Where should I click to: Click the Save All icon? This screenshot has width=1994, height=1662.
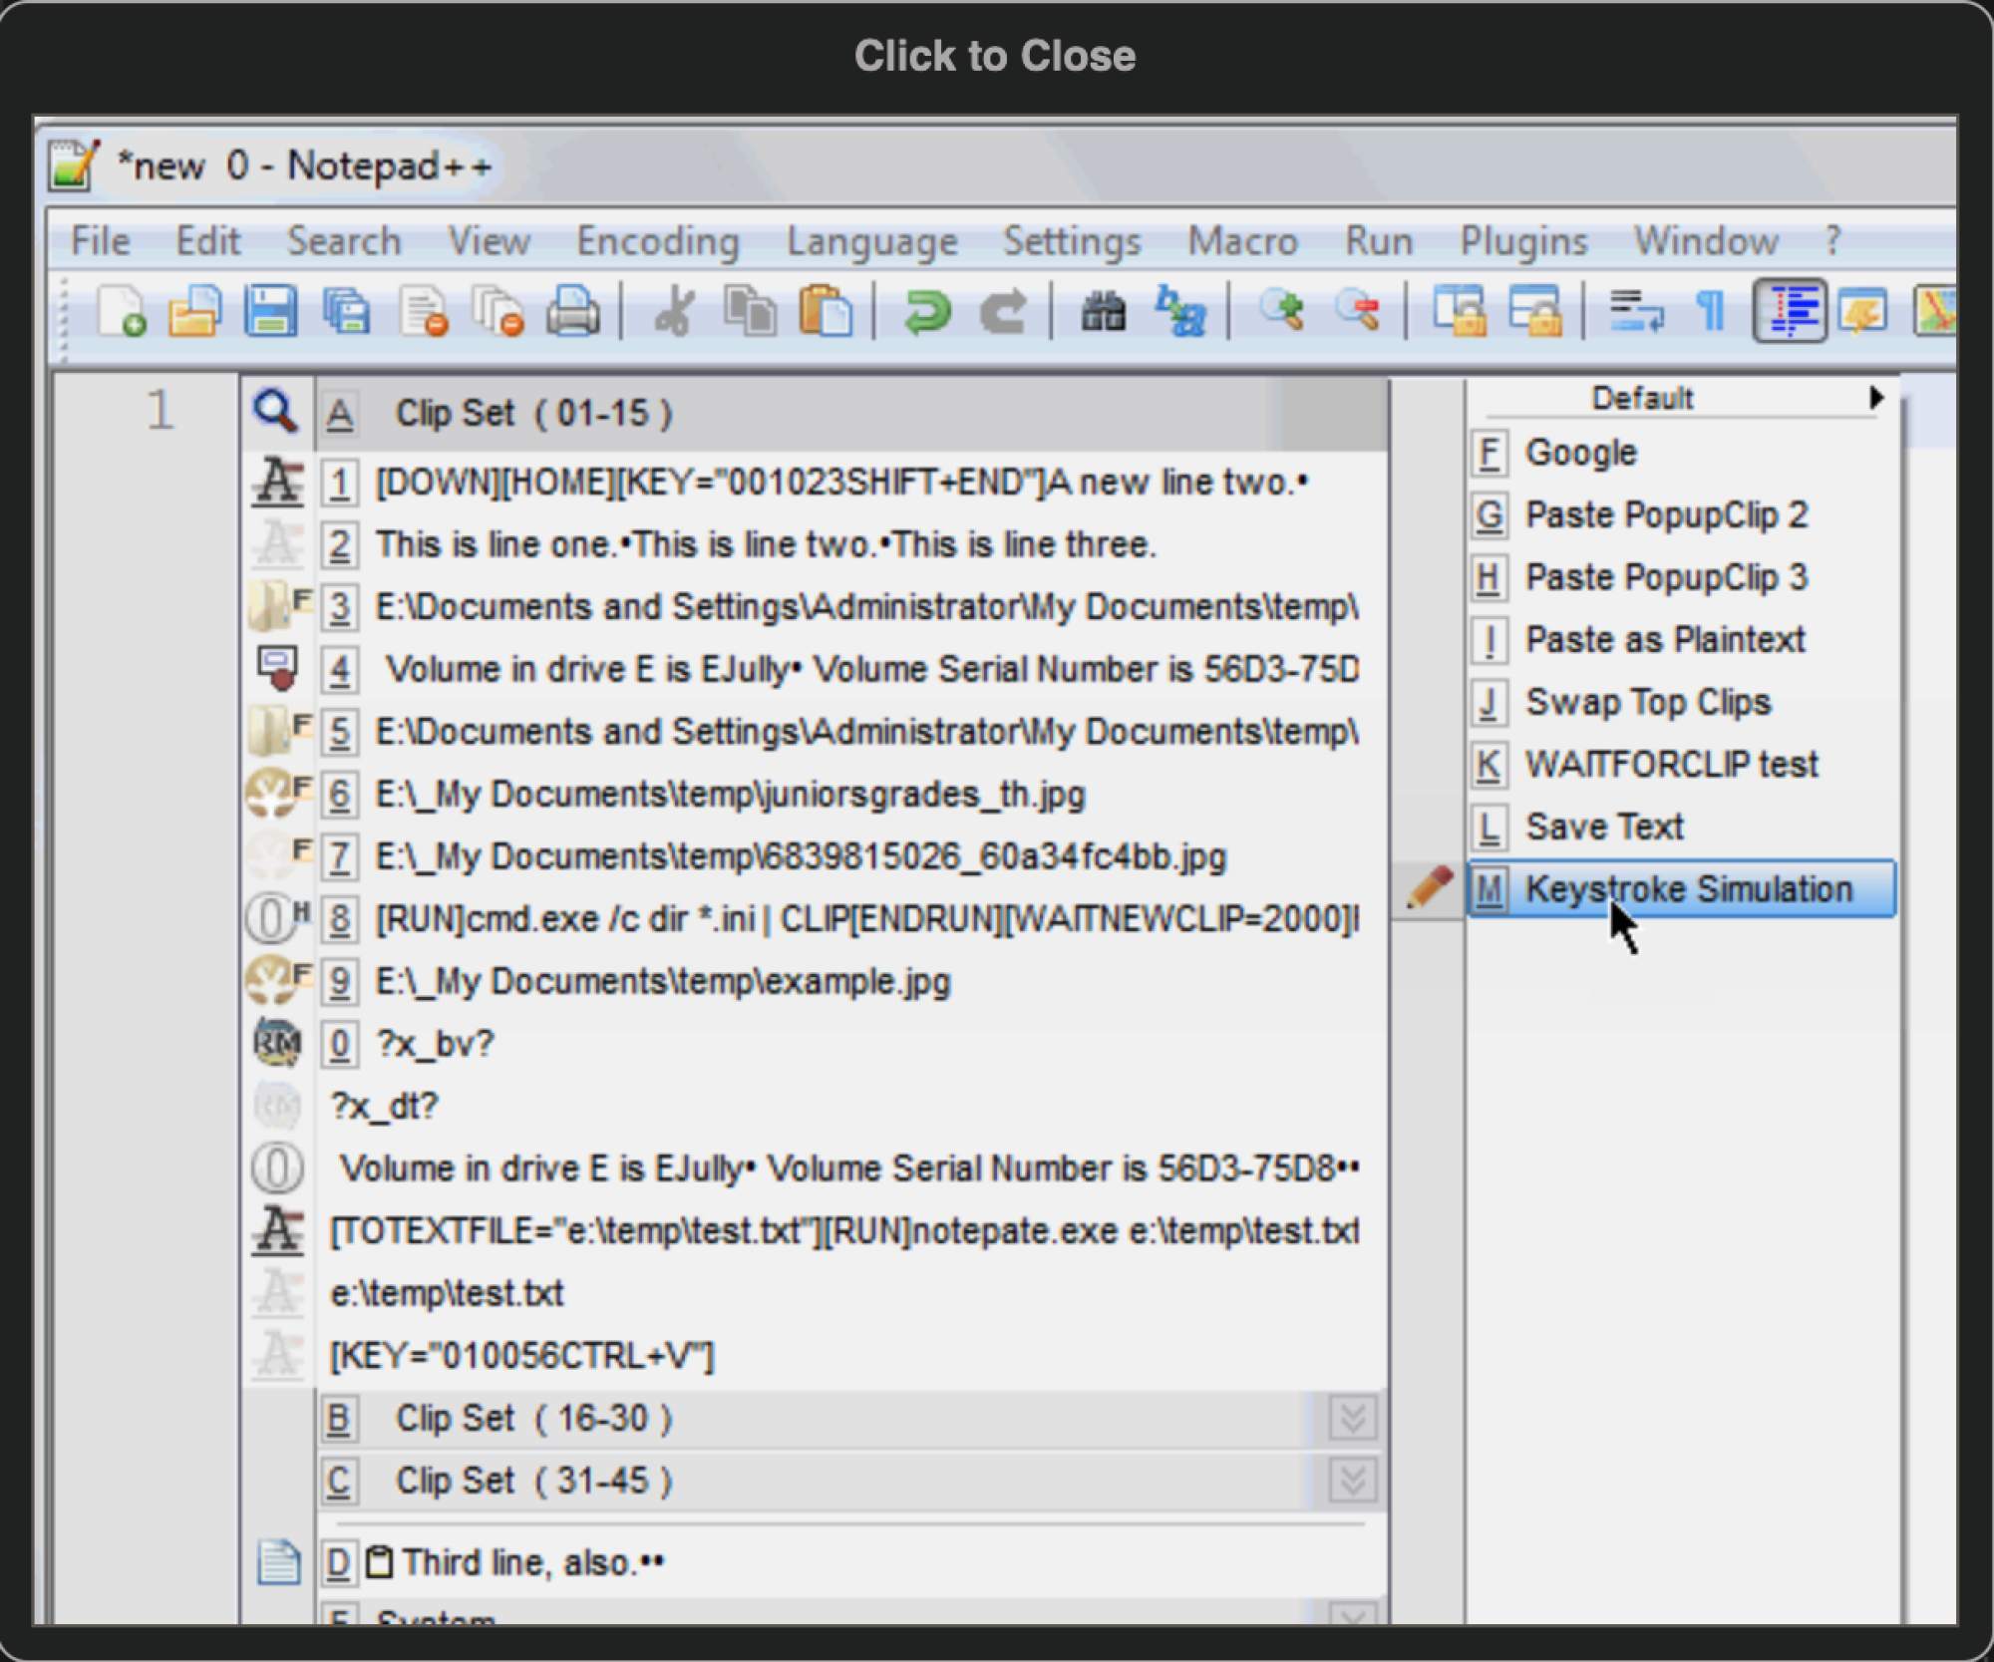point(346,310)
